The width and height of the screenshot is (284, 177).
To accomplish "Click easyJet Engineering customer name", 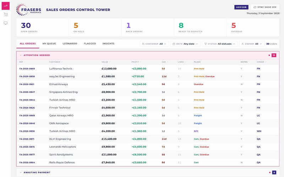I will (62, 76).
